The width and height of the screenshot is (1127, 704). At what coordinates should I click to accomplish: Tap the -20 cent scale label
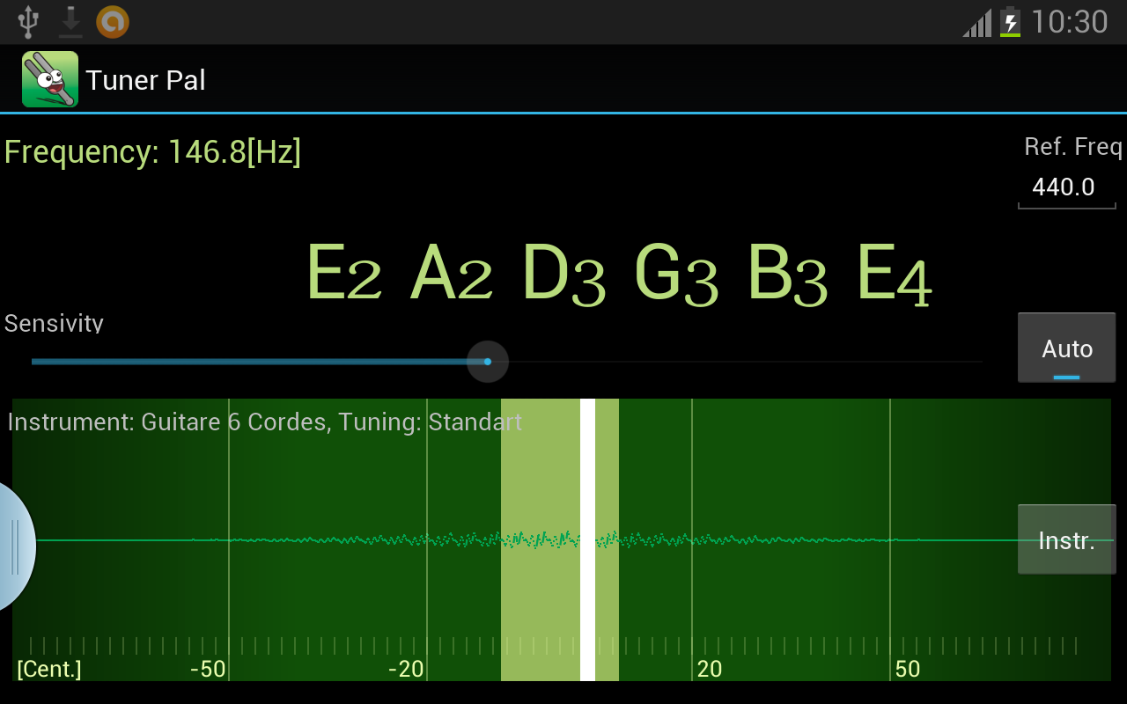click(406, 669)
